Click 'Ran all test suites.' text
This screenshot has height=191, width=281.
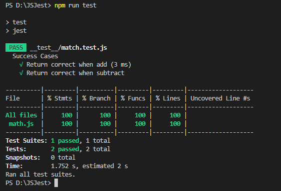tap(40, 175)
